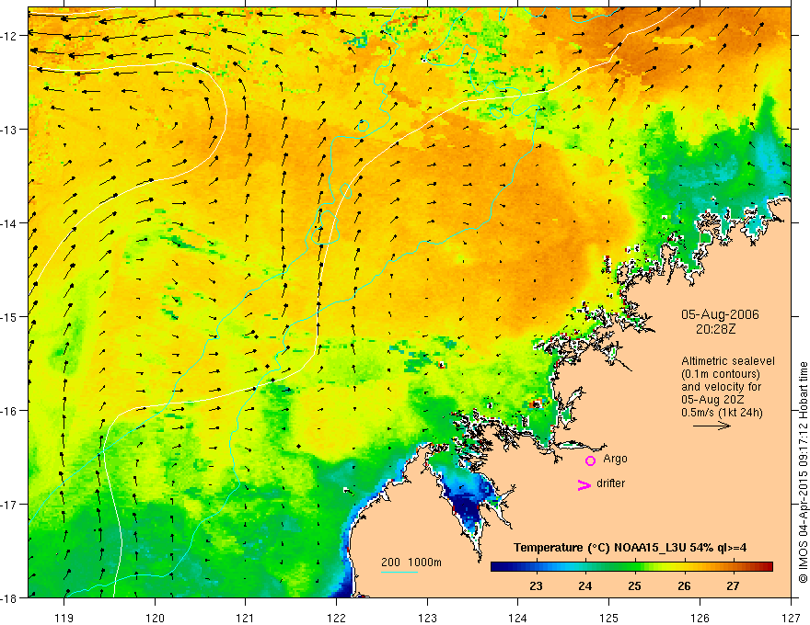This screenshot has height=625, width=810.
Task: Click the 25 value on colorbar
Action: (x=634, y=585)
